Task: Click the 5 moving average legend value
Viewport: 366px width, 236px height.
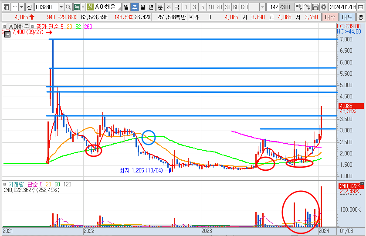Action: 62,27
